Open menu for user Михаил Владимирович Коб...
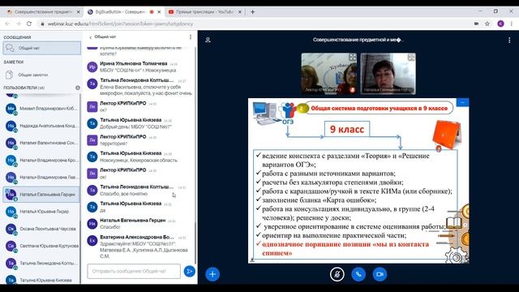This screenshot has height=292, width=519. click(x=41, y=109)
